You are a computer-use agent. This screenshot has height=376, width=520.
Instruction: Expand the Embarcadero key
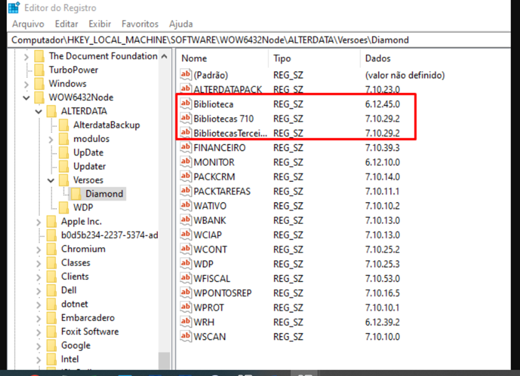coord(39,319)
